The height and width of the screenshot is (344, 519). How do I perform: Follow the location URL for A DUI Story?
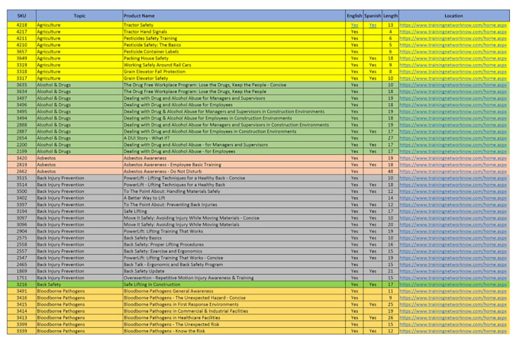453,138
